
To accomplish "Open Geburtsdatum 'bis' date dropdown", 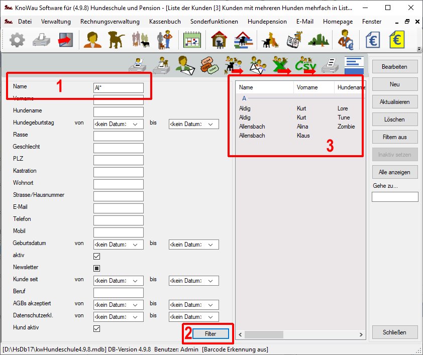I will (x=210, y=245).
